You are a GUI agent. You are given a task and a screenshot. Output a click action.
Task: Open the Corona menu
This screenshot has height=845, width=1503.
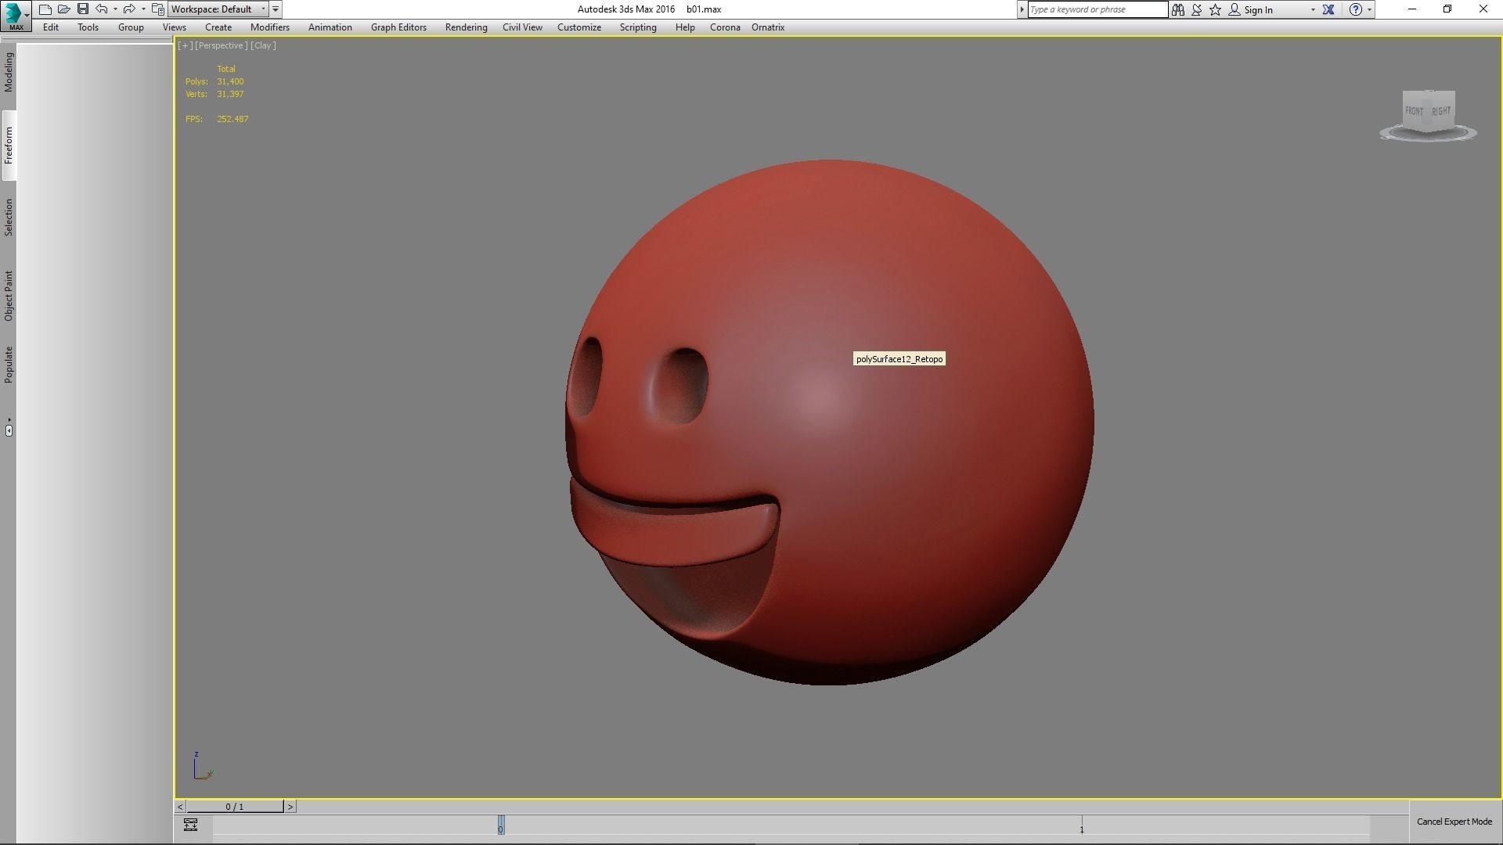click(725, 27)
